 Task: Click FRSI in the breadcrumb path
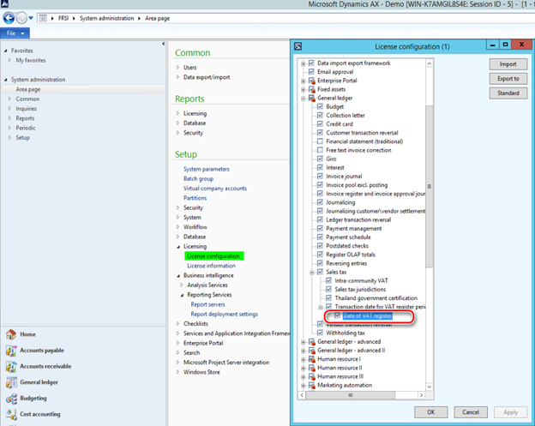point(63,18)
